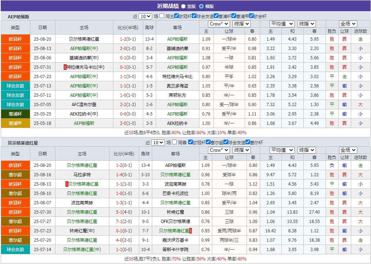Screen dimensions: 371x264
Task: Open the AEP帕福斯 team link in 25-08-20 row
Action: pos(177,39)
